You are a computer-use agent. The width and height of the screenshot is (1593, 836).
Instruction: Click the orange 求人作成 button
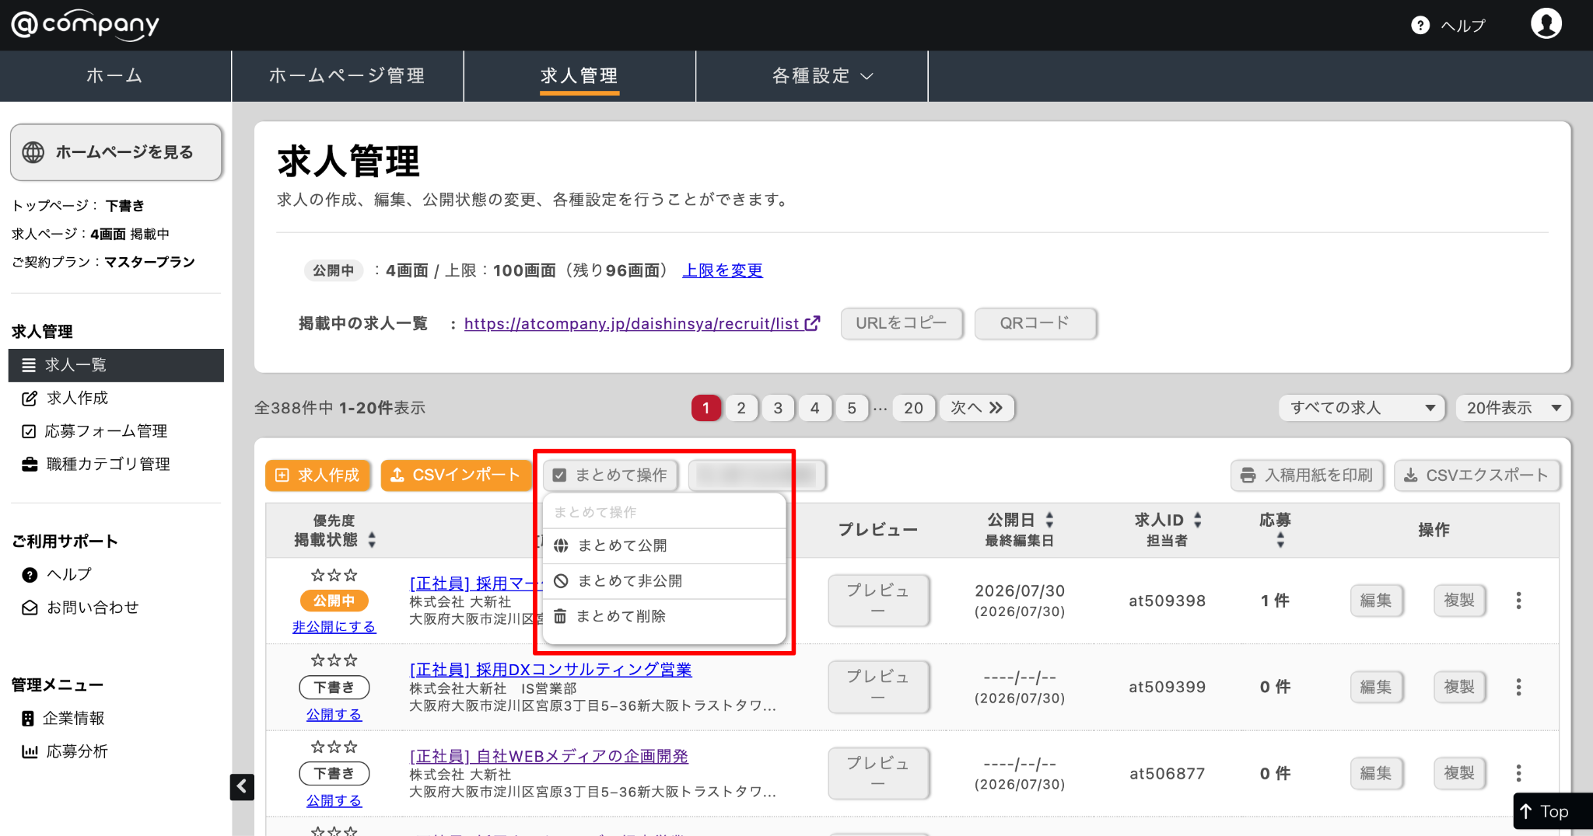pos(318,475)
